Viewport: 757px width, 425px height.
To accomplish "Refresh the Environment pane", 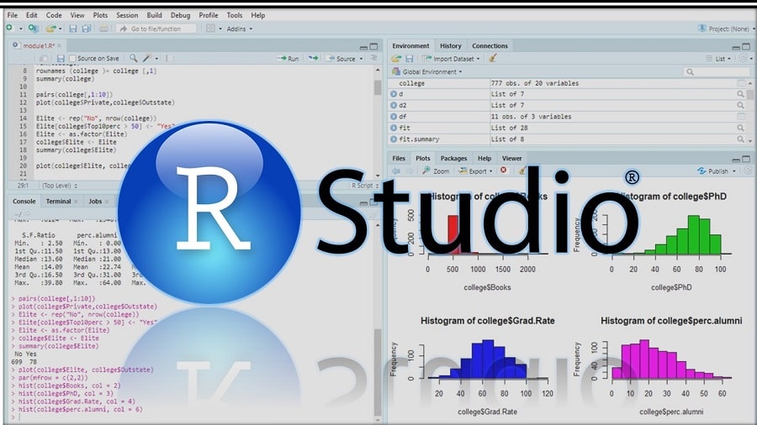I will (x=743, y=58).
